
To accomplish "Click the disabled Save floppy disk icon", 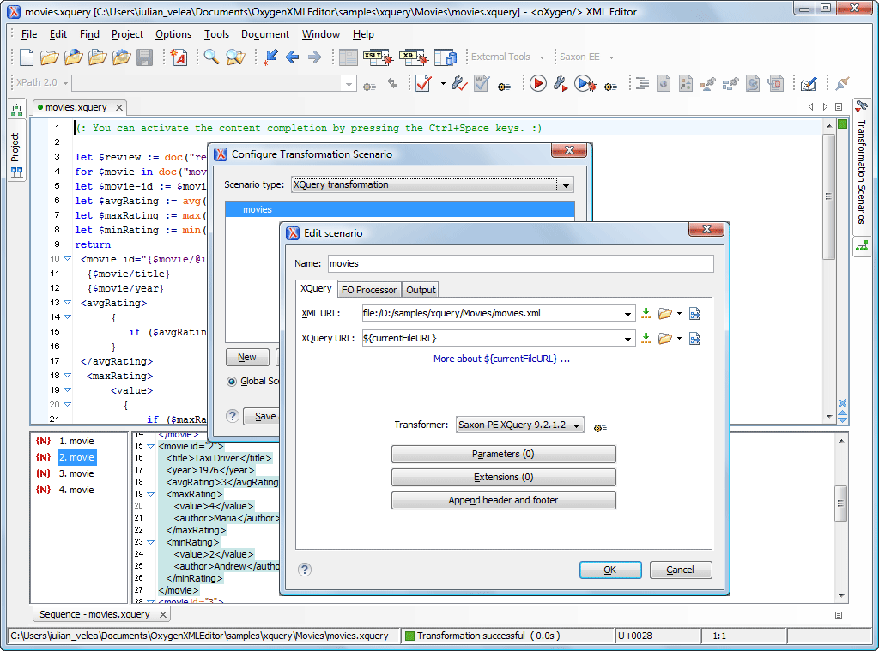I will click(x=144, y=57).
